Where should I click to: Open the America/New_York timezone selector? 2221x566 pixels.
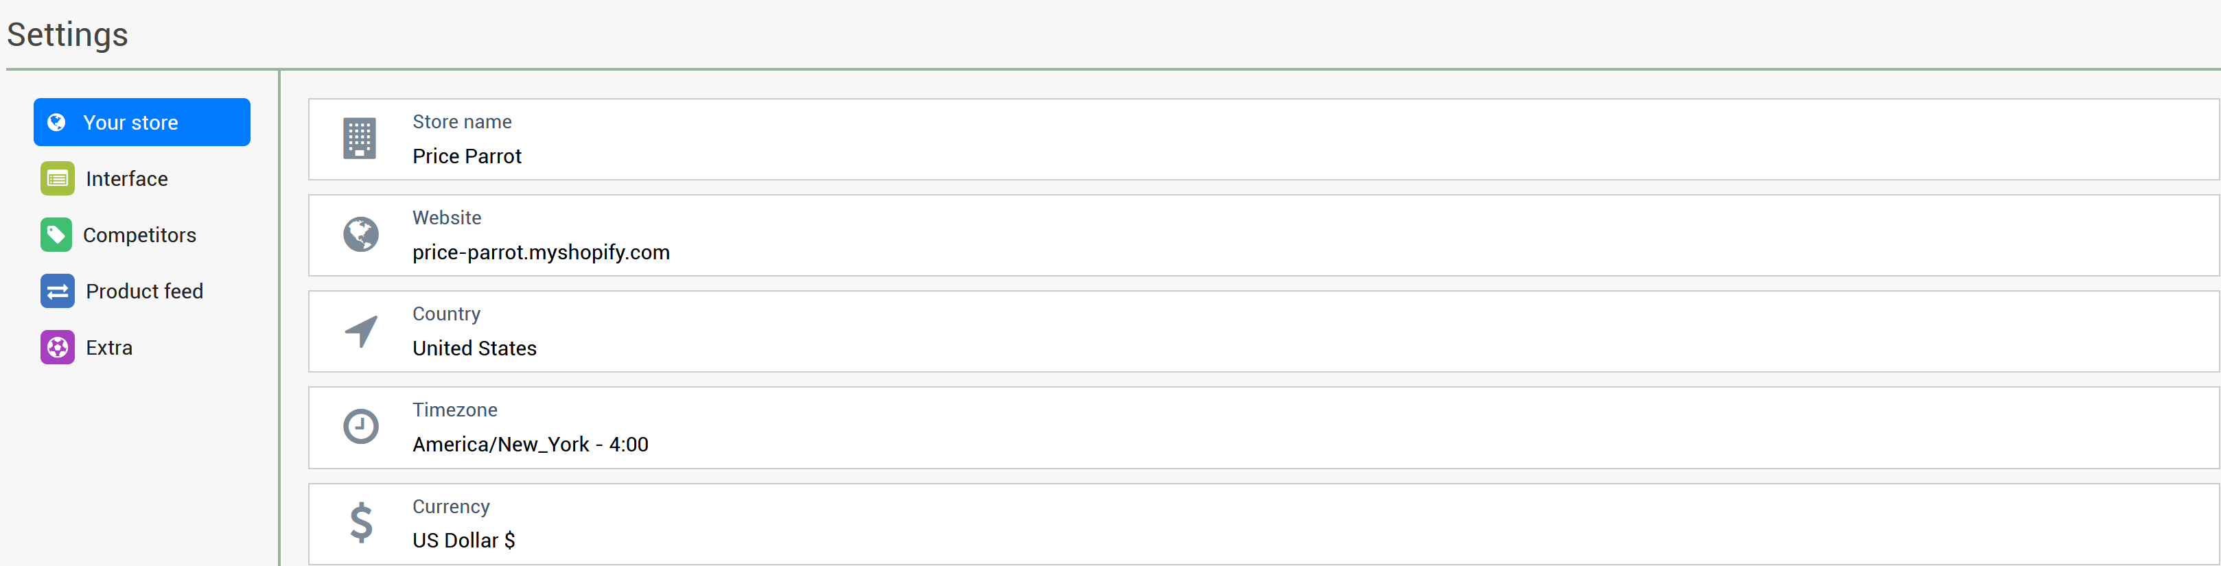click(x=1264, y=427)
